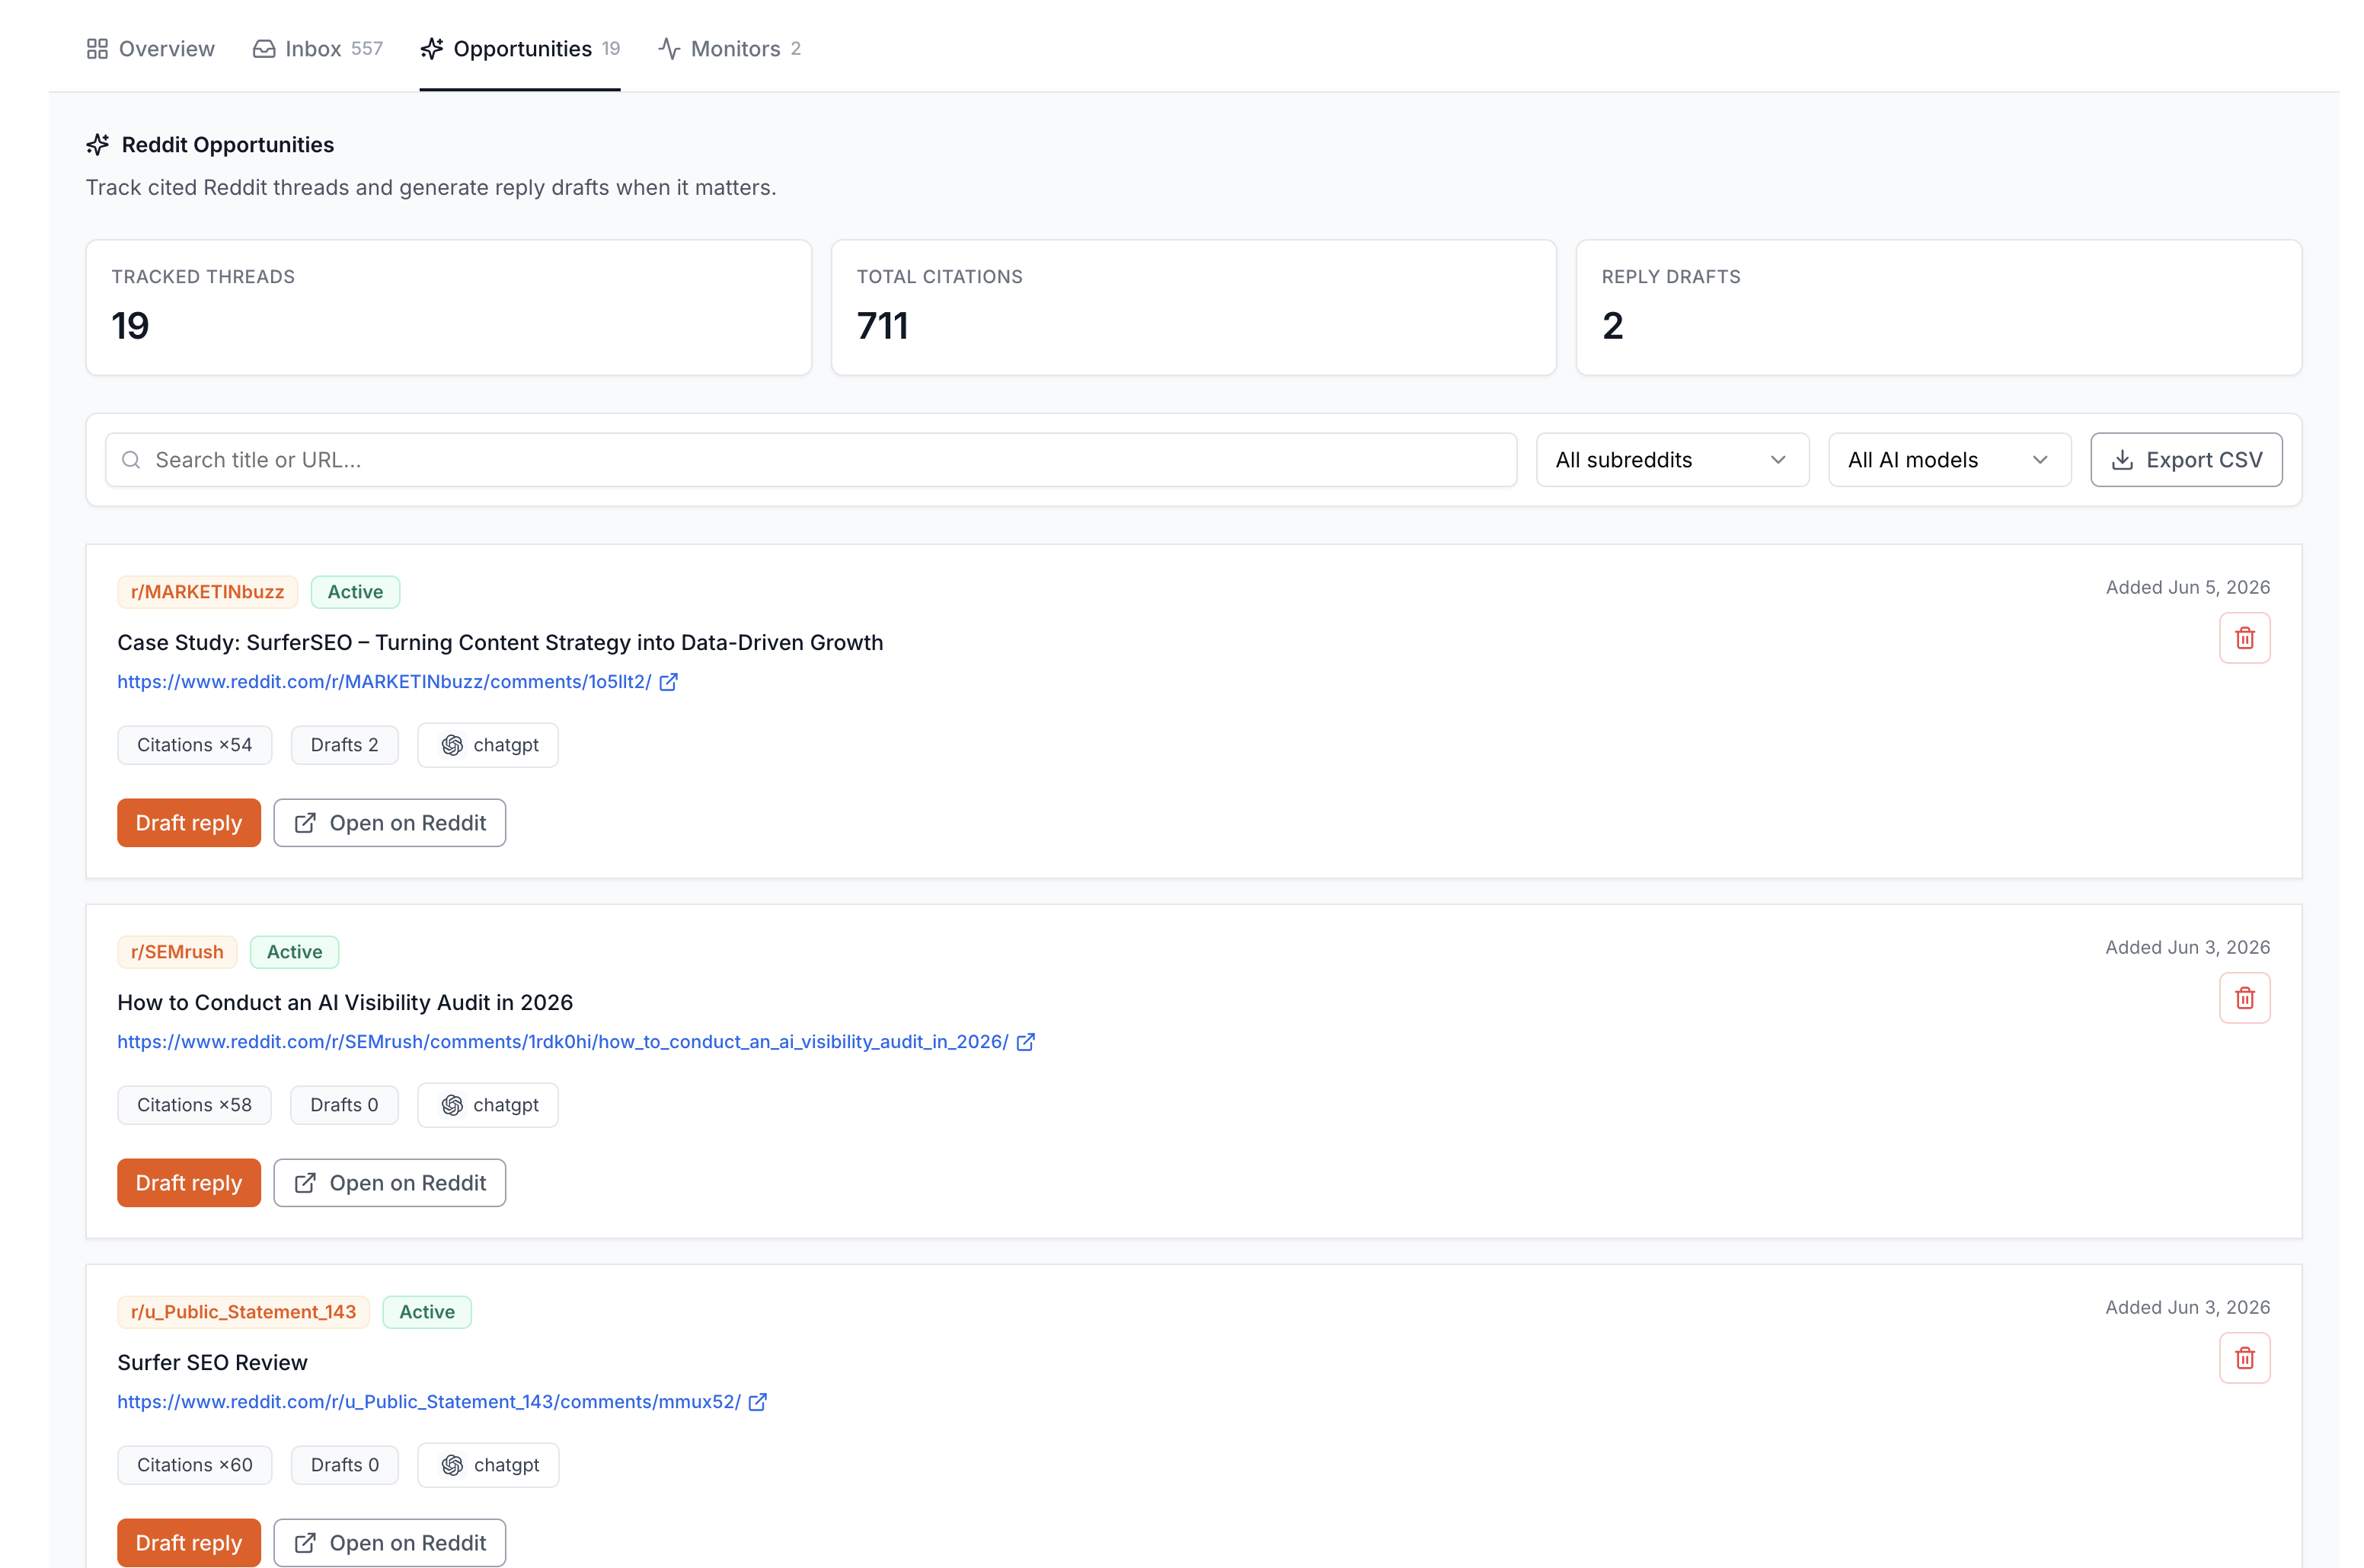Click the r/u_Public_Statement_143 subreddit tag

pyautogui.click(x=243, y=1312)
